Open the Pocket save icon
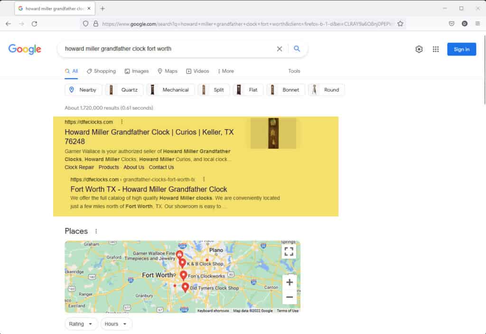 (x=452, y=24)
